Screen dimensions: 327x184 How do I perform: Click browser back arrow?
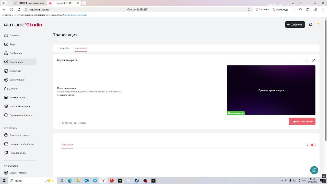coord(4,9)
